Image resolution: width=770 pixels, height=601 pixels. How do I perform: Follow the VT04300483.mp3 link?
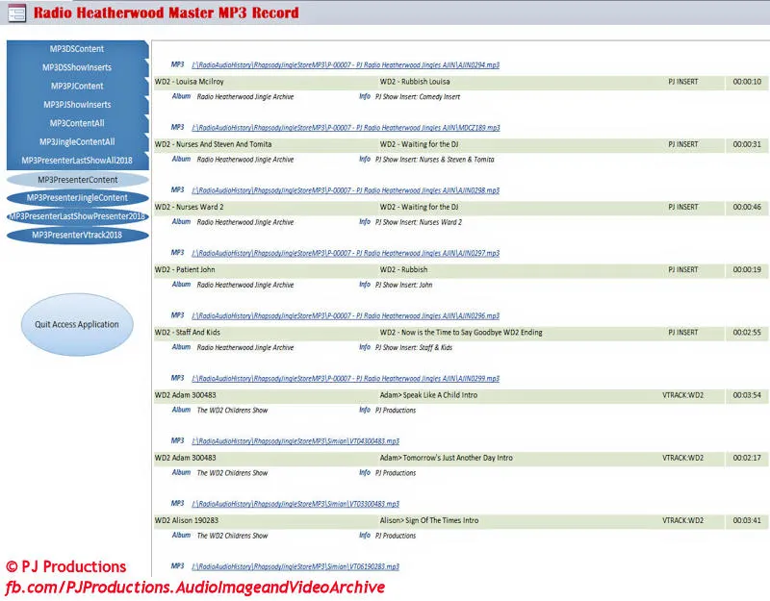tap(295, 441)
